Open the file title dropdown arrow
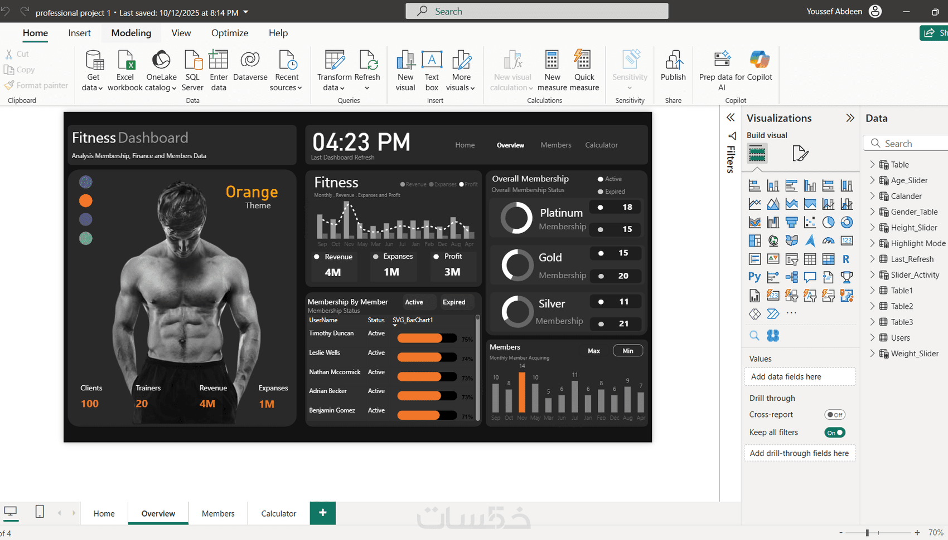Screen dimensions: 948x540 [246, 12]
